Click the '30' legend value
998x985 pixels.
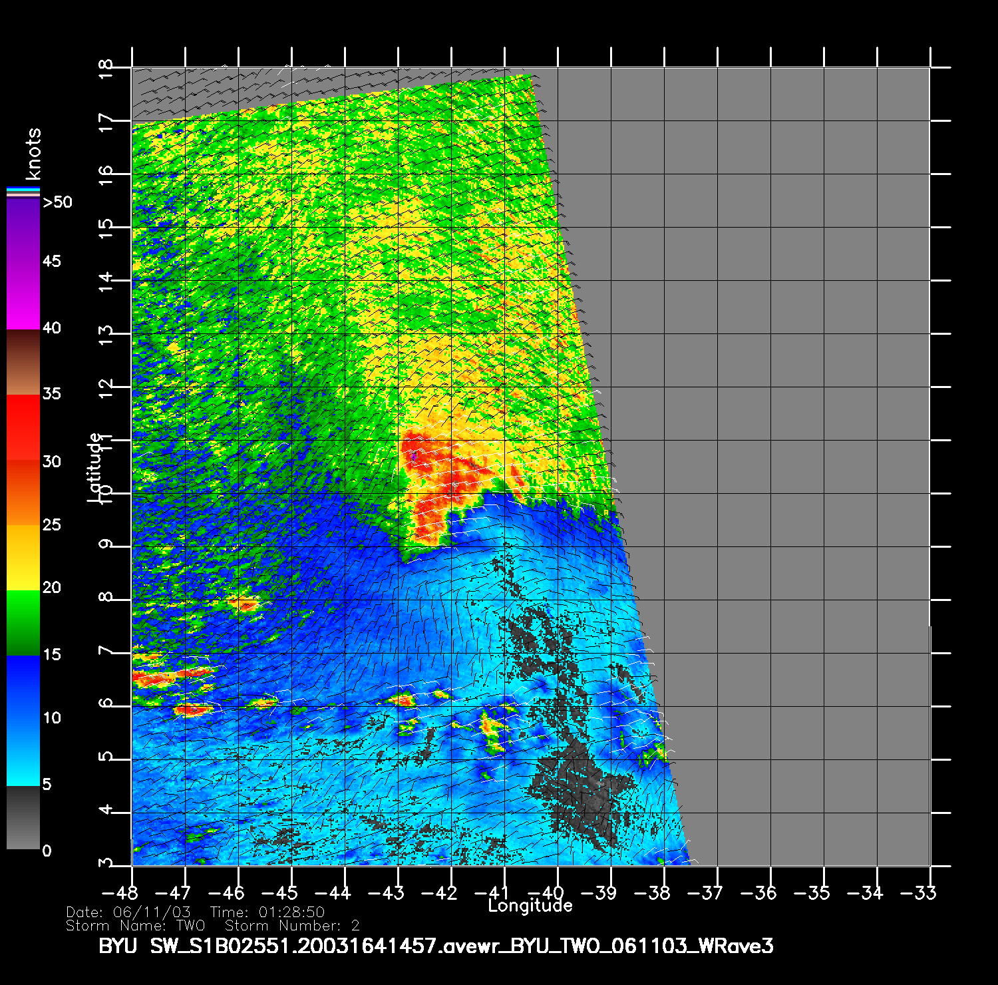tap(51, 461)
